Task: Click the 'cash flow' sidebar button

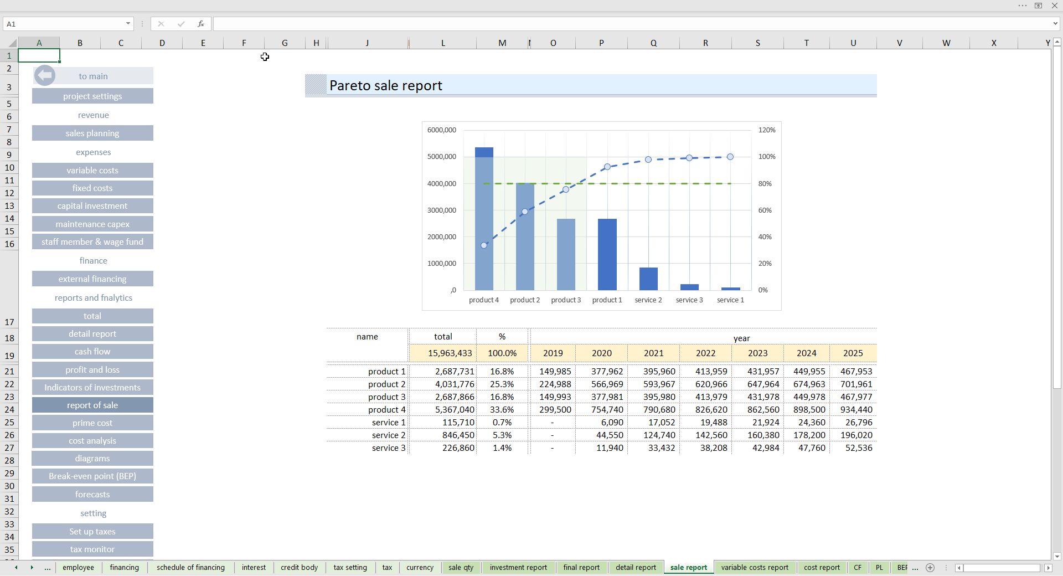Action: click(x=92, y=351)
